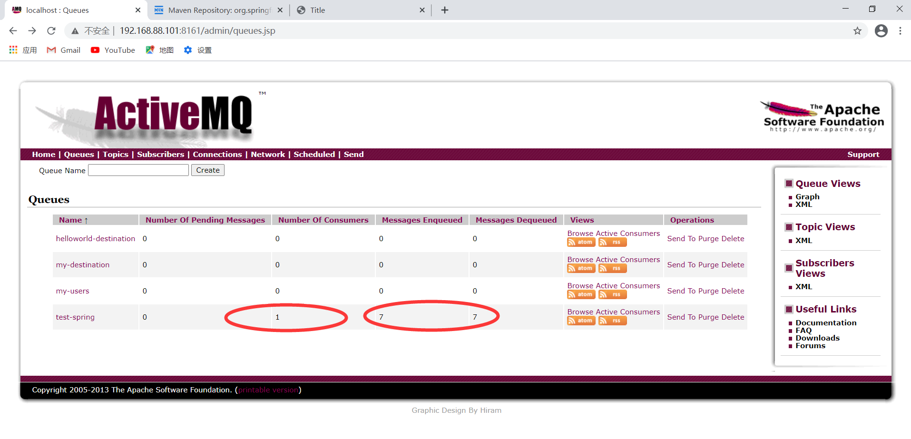Open Subscribers in navigation bar
Viewport: 911px width, 439px height.
[x=160, y=155]
